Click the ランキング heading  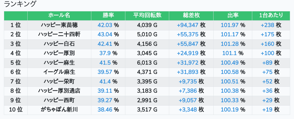[20, 4]
